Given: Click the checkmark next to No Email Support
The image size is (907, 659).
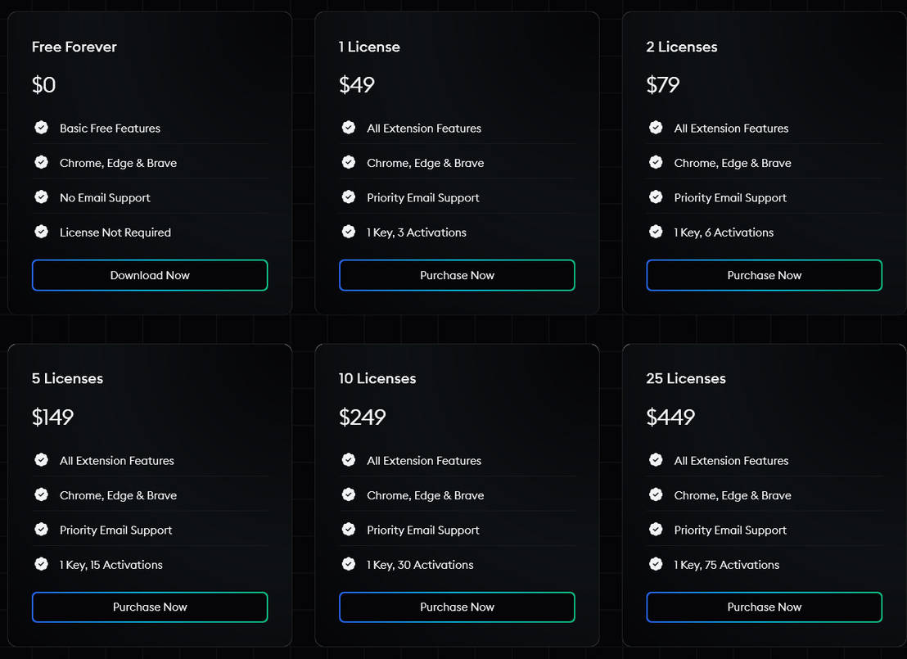Looking at the screenshot, I should tap(41, 197).
